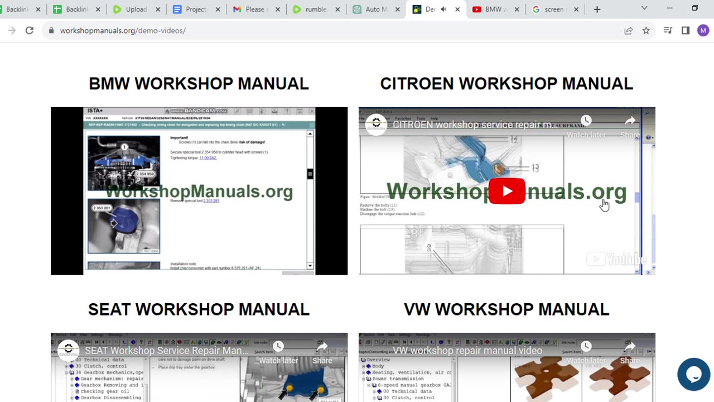This screenshot has height=402, width=714.
Task: Toggle the browser side panel
Action: tap(686, 31)
